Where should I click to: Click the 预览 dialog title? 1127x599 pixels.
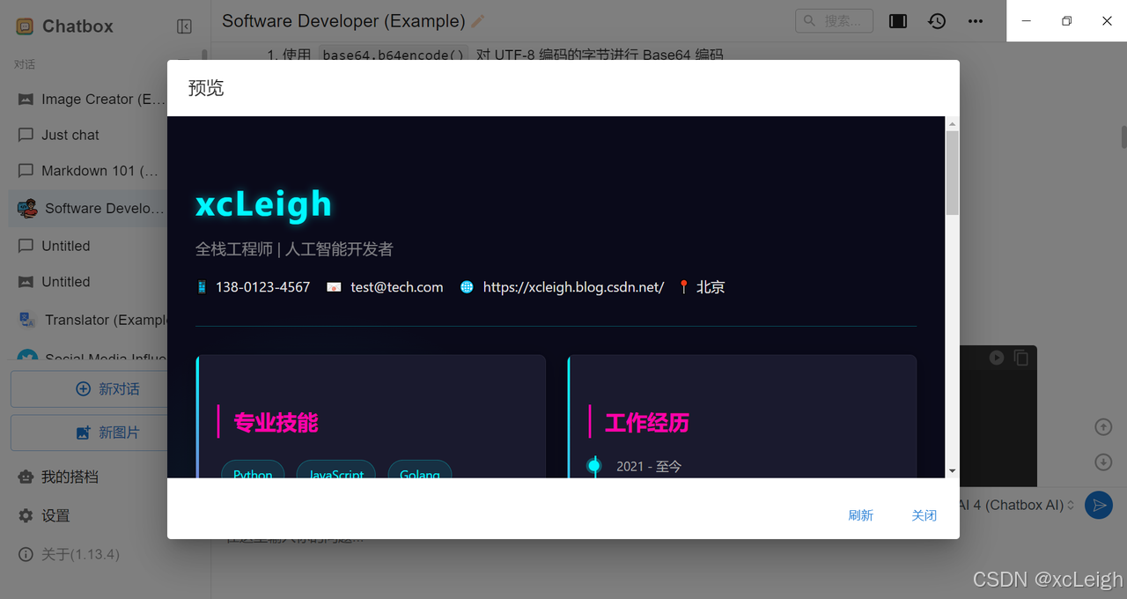[x=206, y=88]
